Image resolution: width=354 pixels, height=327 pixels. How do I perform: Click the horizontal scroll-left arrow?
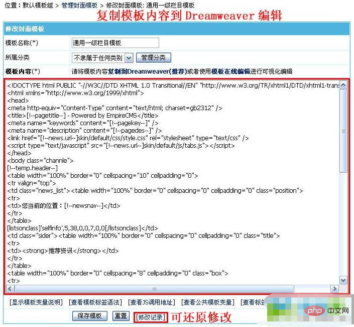[x=10, y=288]
